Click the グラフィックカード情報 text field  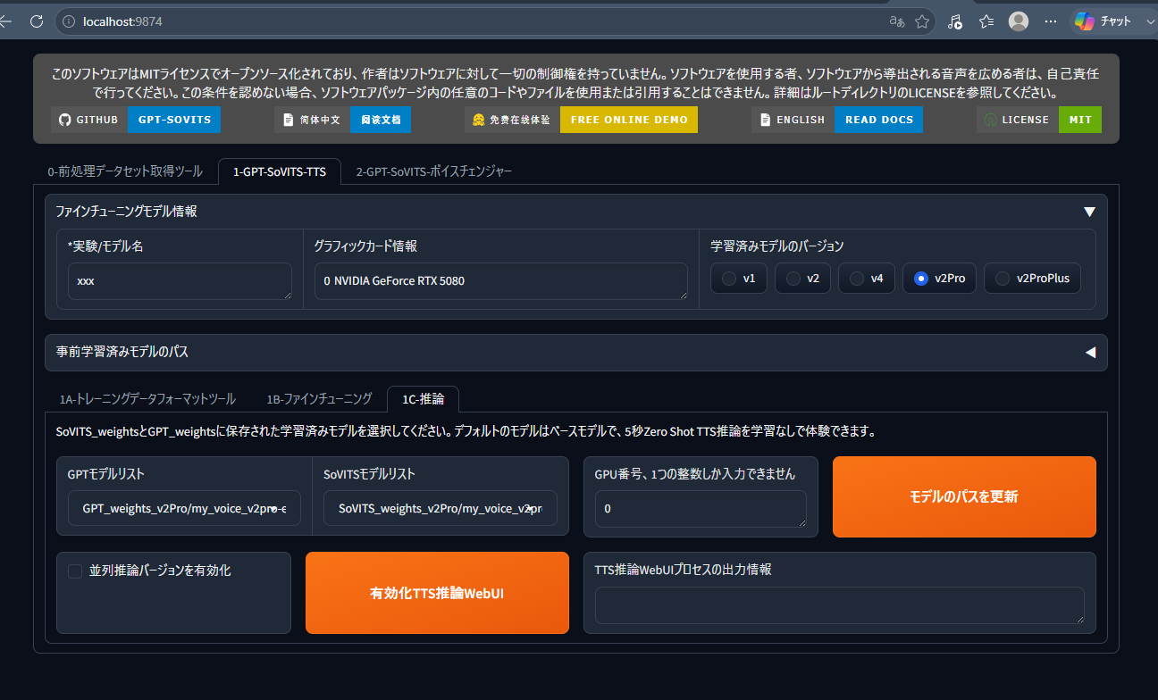[500, 281]
